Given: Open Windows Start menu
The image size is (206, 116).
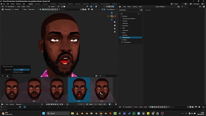Looking at the screenshot, I should [44, 113].
